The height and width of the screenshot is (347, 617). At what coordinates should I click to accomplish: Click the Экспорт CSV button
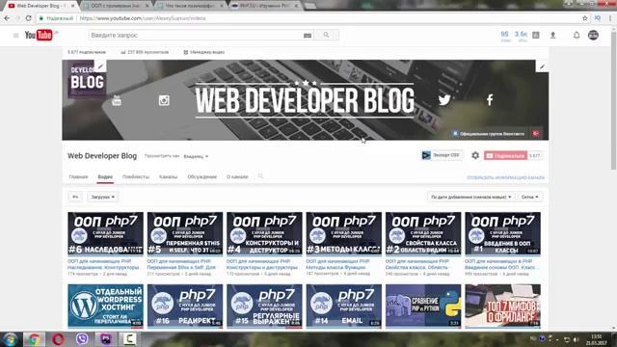click(442, 155)
